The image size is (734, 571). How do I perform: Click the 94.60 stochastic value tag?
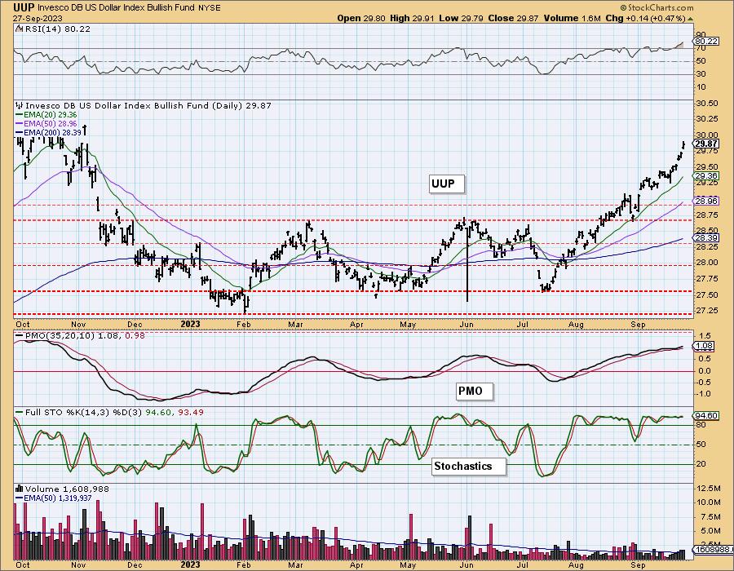[708, 416]
